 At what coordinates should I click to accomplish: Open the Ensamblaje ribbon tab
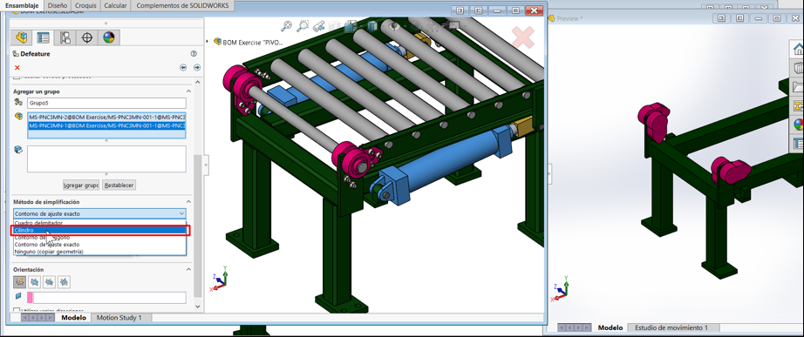[x=22, y=5]
